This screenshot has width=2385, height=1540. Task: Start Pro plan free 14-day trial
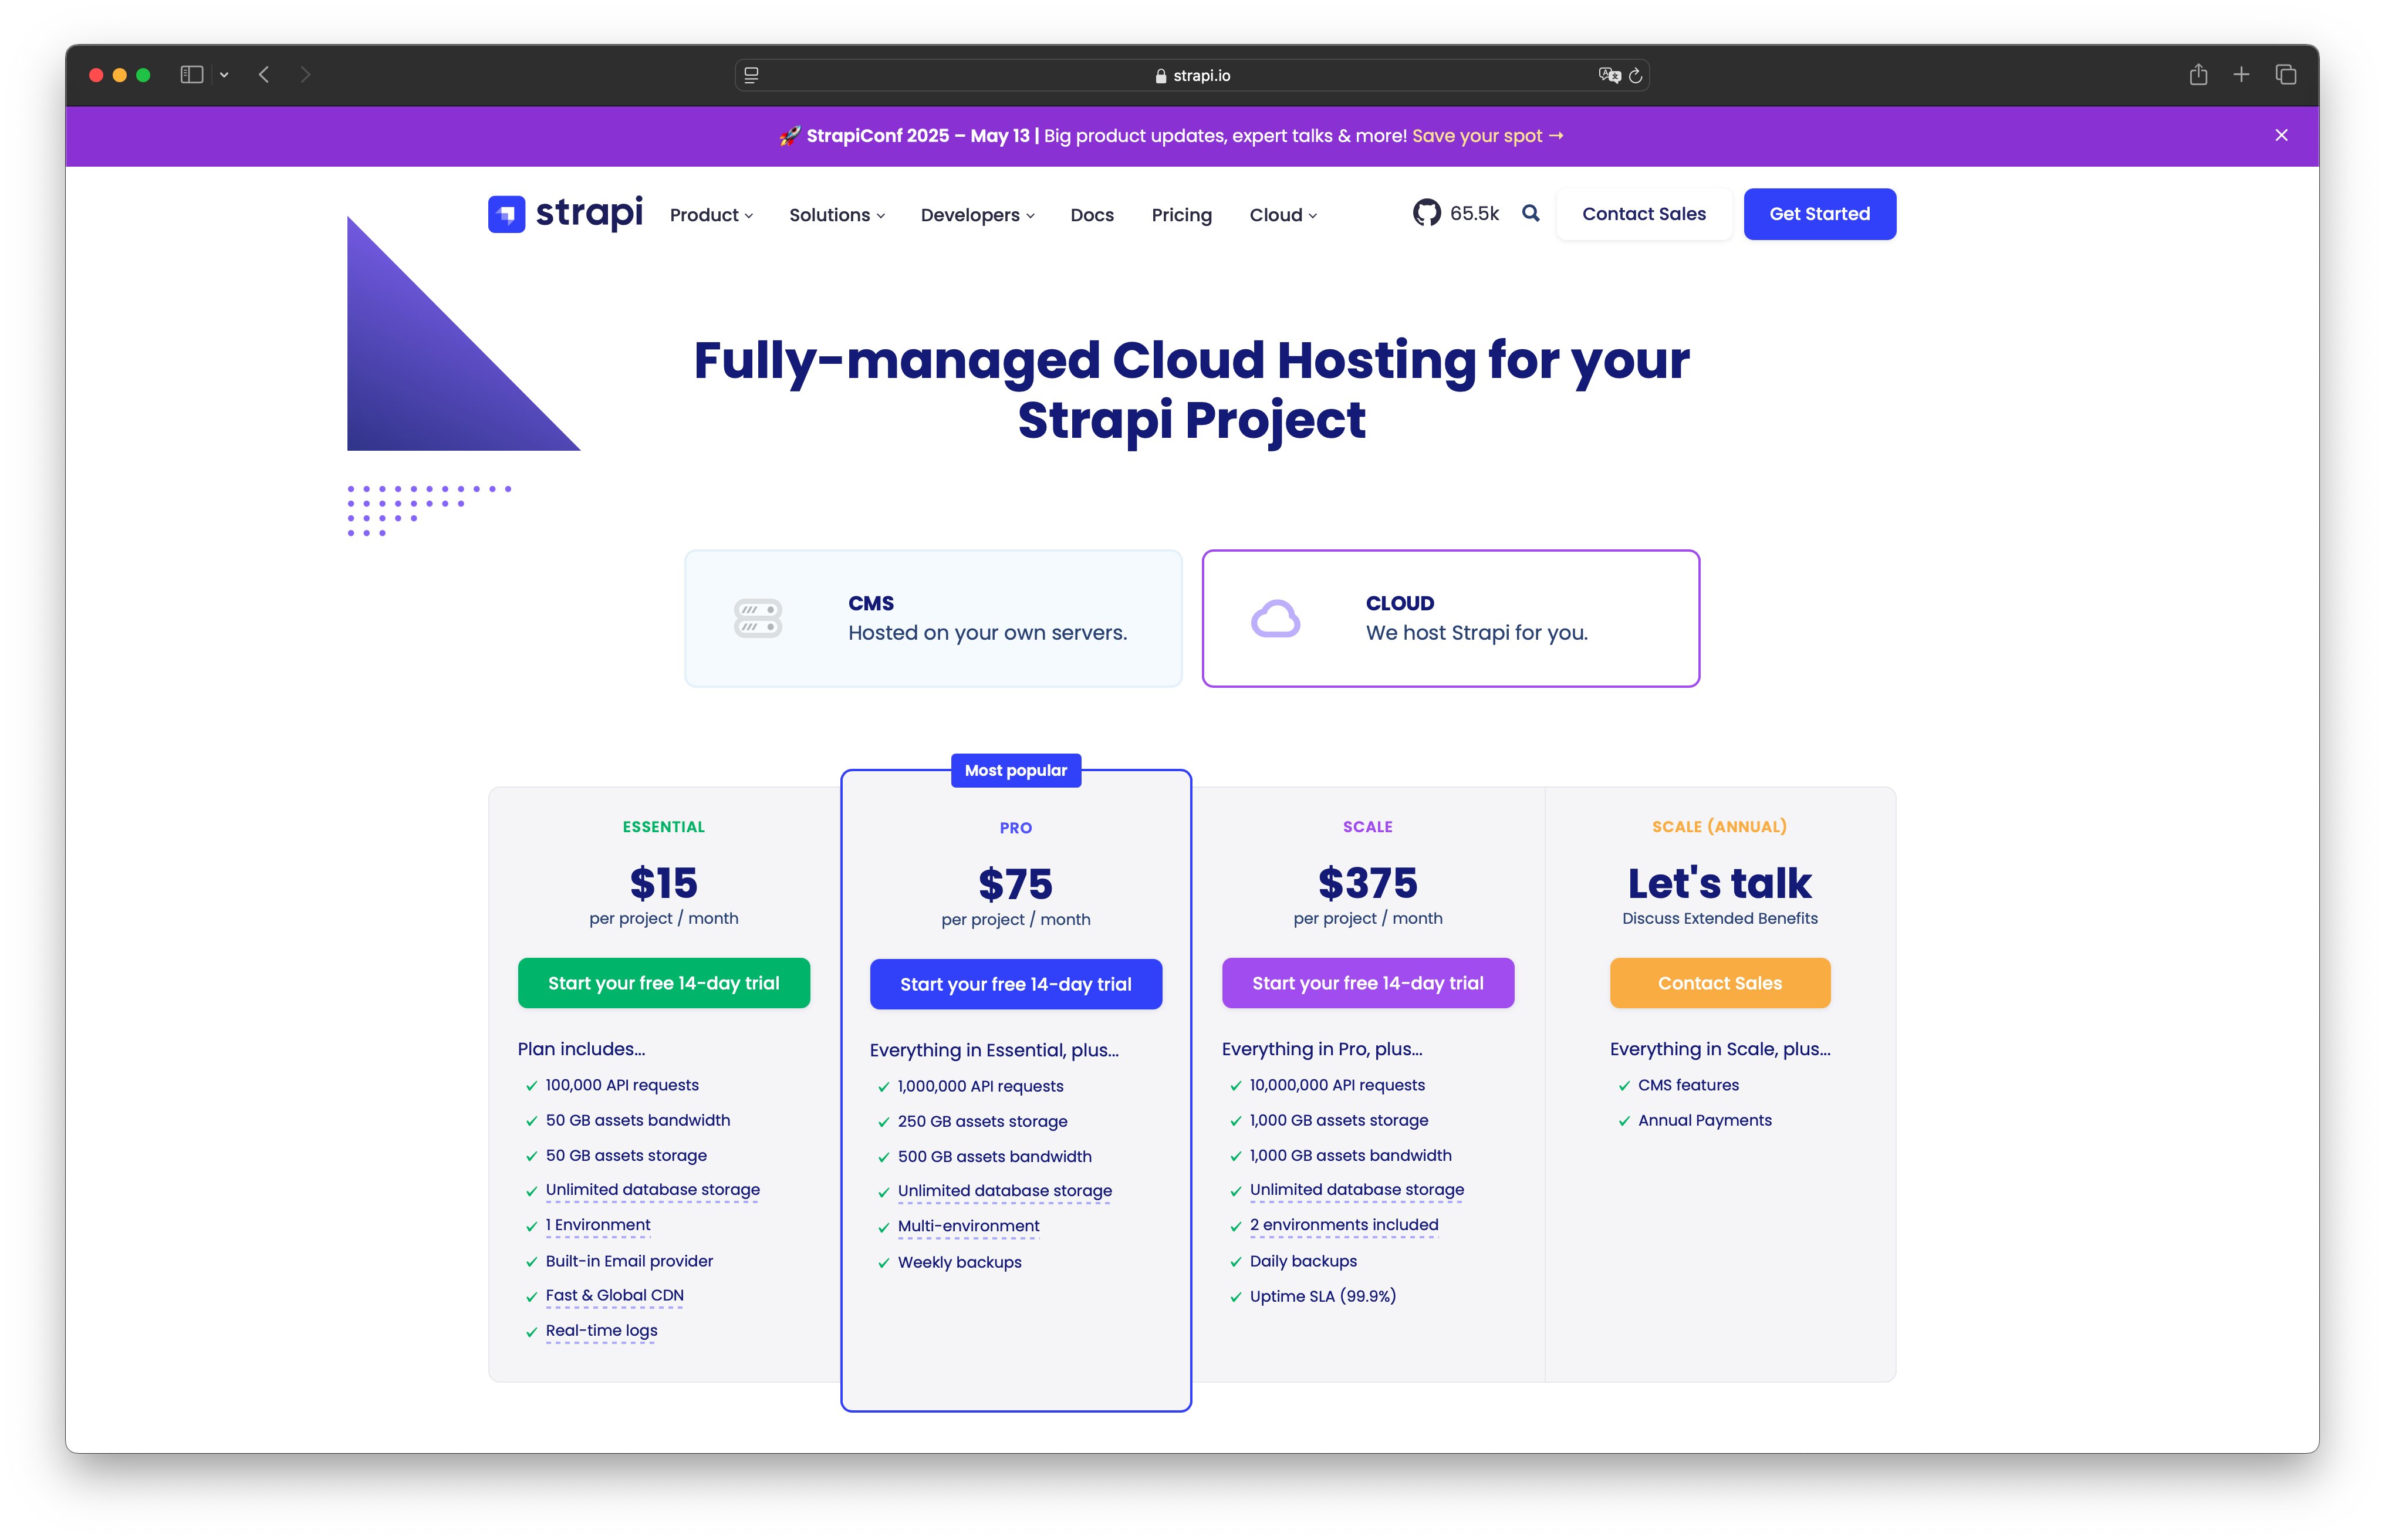click(1016, 984)
